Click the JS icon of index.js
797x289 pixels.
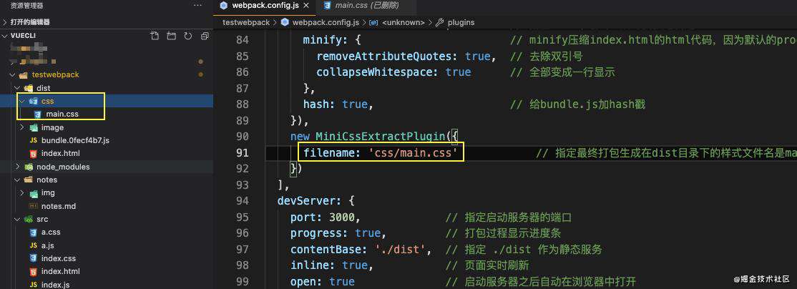pos(33,285)
